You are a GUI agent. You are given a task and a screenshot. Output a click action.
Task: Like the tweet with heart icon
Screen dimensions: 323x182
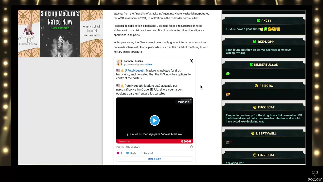coord(118,153)
